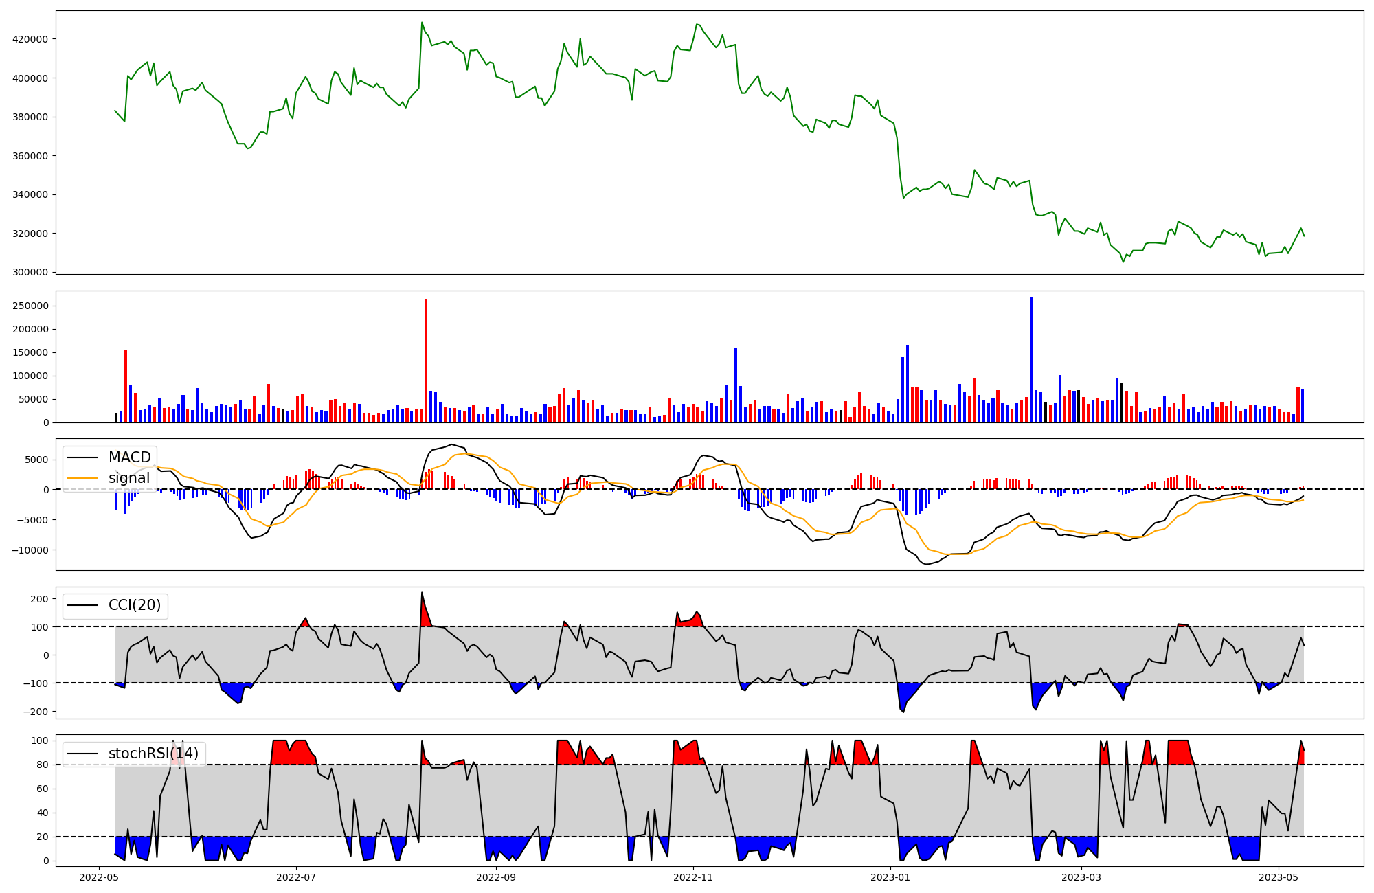Screen dimensions: 1374x893
Task: Click the 2022-11 date tick label
Action: click(693, 877)
